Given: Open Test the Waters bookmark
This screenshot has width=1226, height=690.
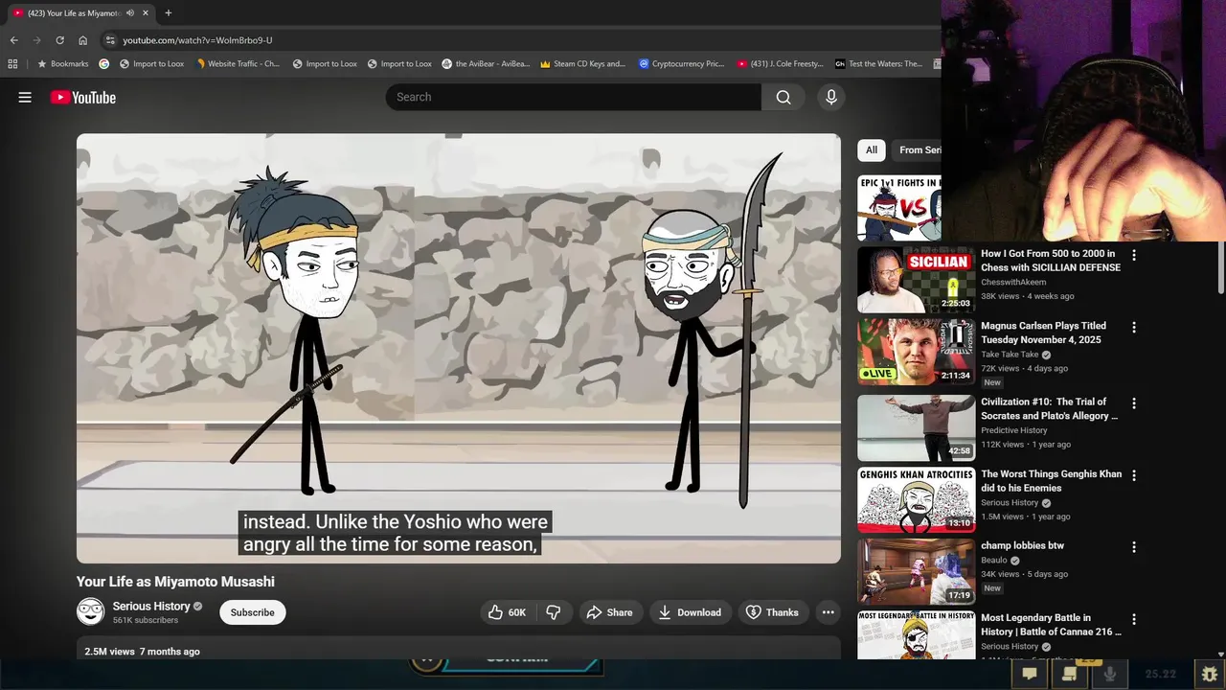Looking at the screenshot, I should (878, 63).
